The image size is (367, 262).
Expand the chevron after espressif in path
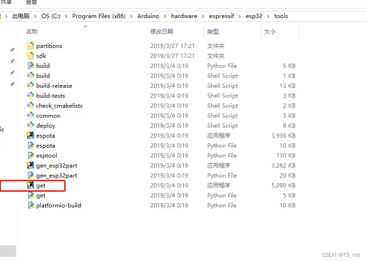(x=240, y=16)
